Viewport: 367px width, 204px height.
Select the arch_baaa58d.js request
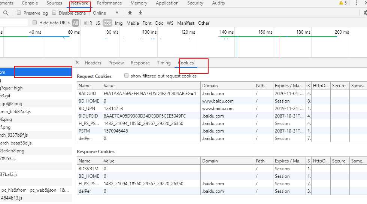(x=36, y=143)
